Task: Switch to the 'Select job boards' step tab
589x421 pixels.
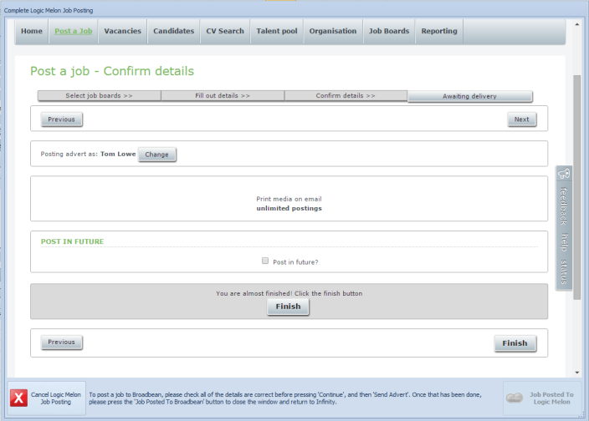Action: tap(99, 96)
